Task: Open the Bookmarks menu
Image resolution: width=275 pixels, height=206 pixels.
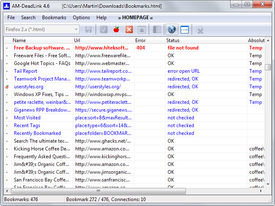Action: click(x=54, y=18)
